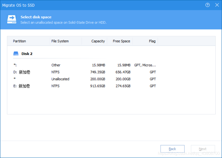The width and height of the screenshot is (222, 158).
Task: Click the 656.47GB free space value
Action: [x=123, y=72]
